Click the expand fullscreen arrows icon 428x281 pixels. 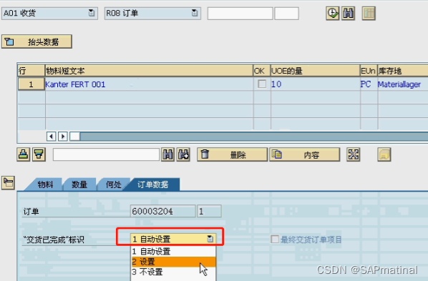tap(354, 154)
